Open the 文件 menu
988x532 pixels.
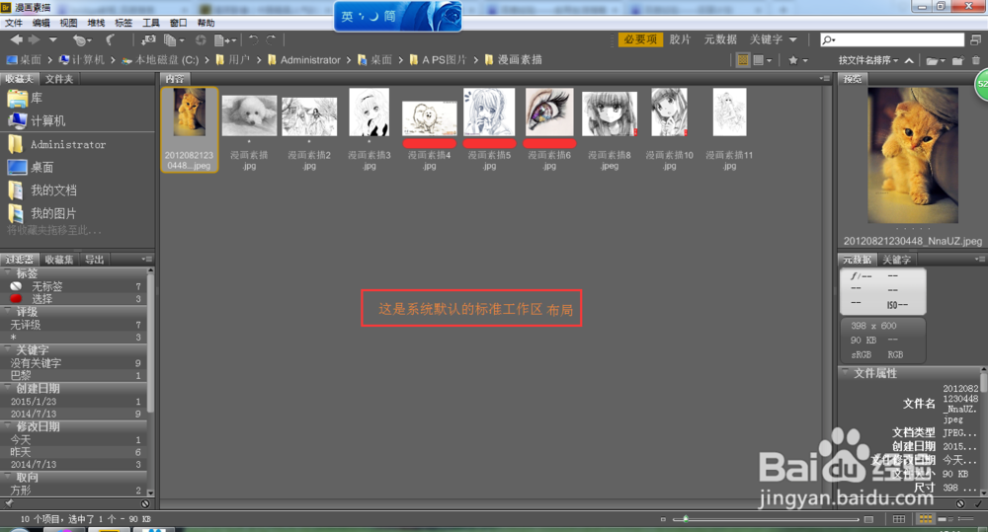point(14,23)
